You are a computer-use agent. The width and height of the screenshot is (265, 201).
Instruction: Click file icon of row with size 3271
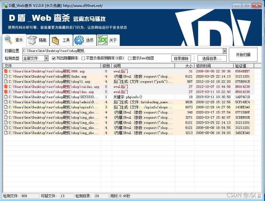pyautogui.click(x=6, y=117)
